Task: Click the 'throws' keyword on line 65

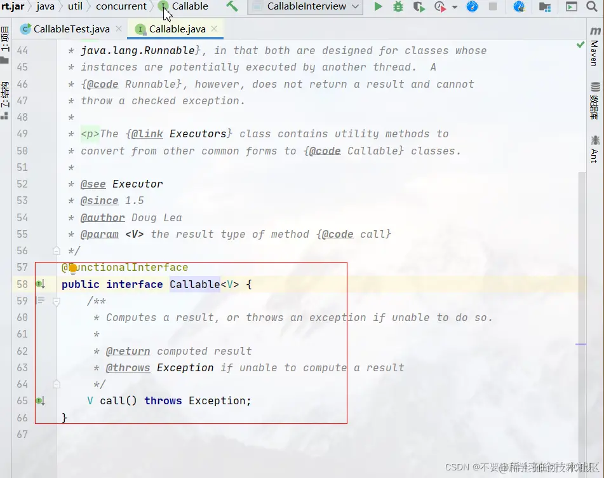Action: point(163,401)
